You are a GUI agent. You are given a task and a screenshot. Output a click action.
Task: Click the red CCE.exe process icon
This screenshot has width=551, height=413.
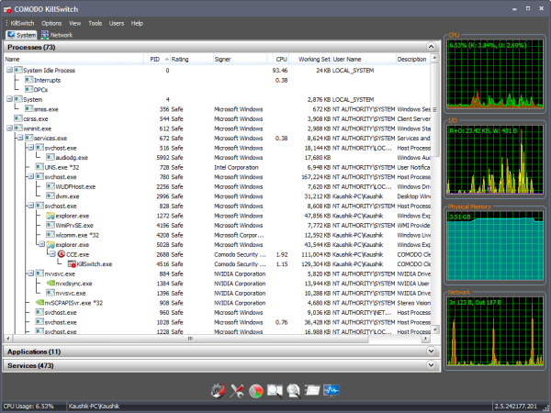click(61, 254)
